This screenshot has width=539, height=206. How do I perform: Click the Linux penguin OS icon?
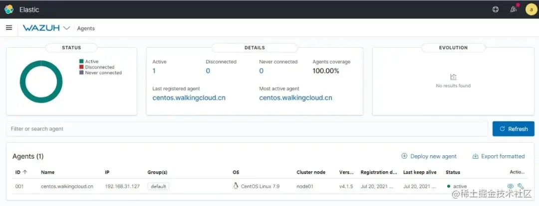tap(236, 186)
